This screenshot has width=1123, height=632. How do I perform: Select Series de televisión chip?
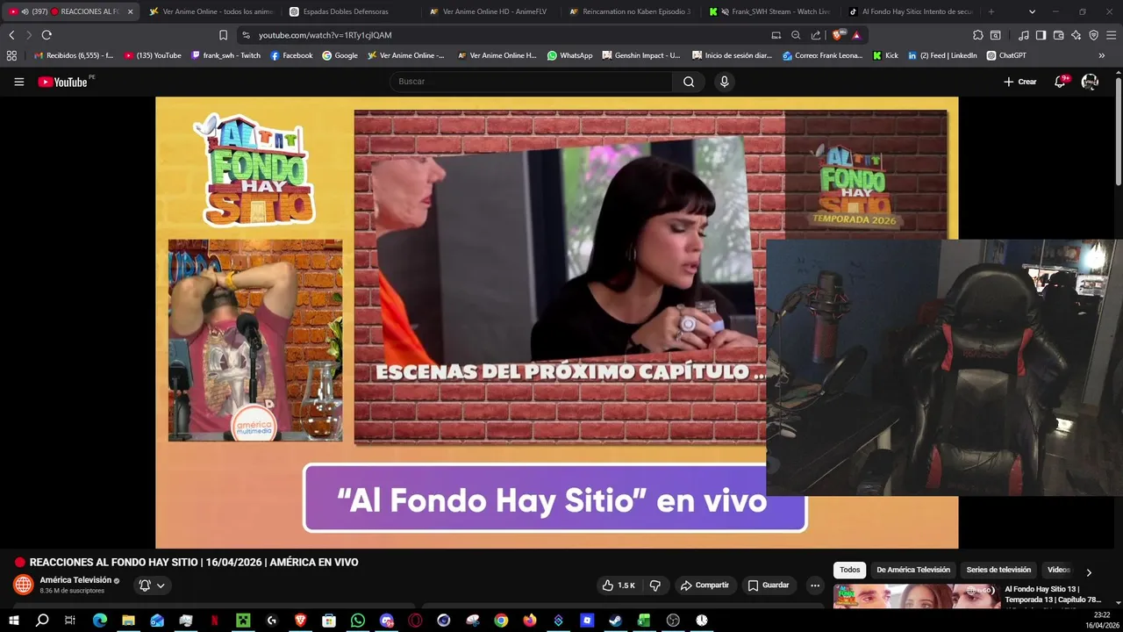(998, 570)
